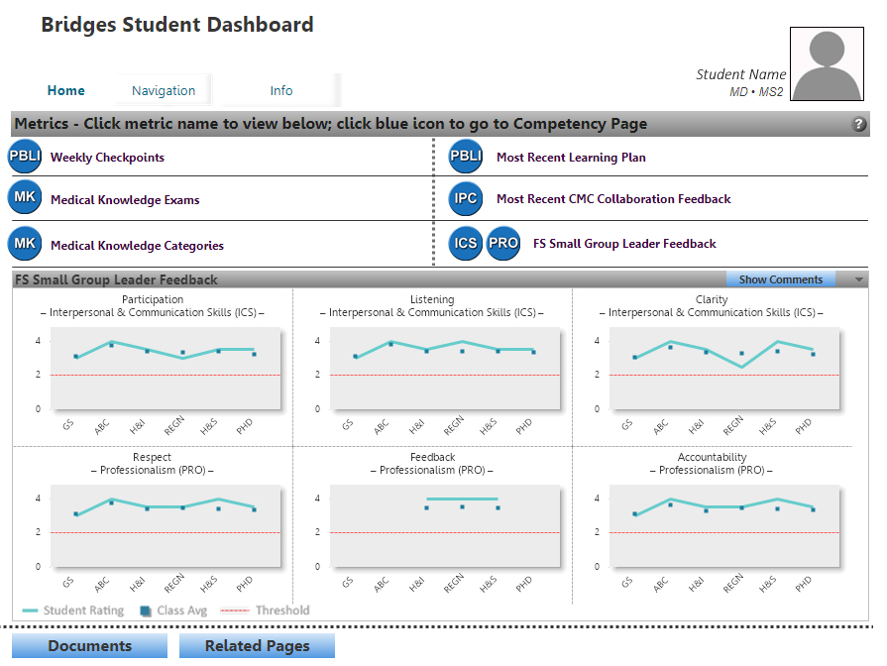The width and height of the screenshot is (887, 666).
Task: Click the Clarity chart title
Action: (x=712, y=299)
